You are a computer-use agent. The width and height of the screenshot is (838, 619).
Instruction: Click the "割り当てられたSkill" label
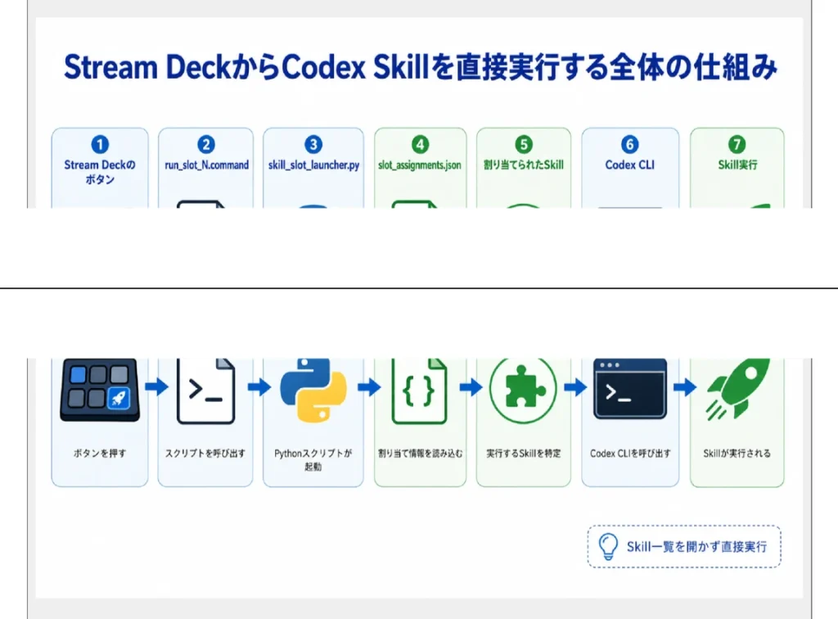524,165
